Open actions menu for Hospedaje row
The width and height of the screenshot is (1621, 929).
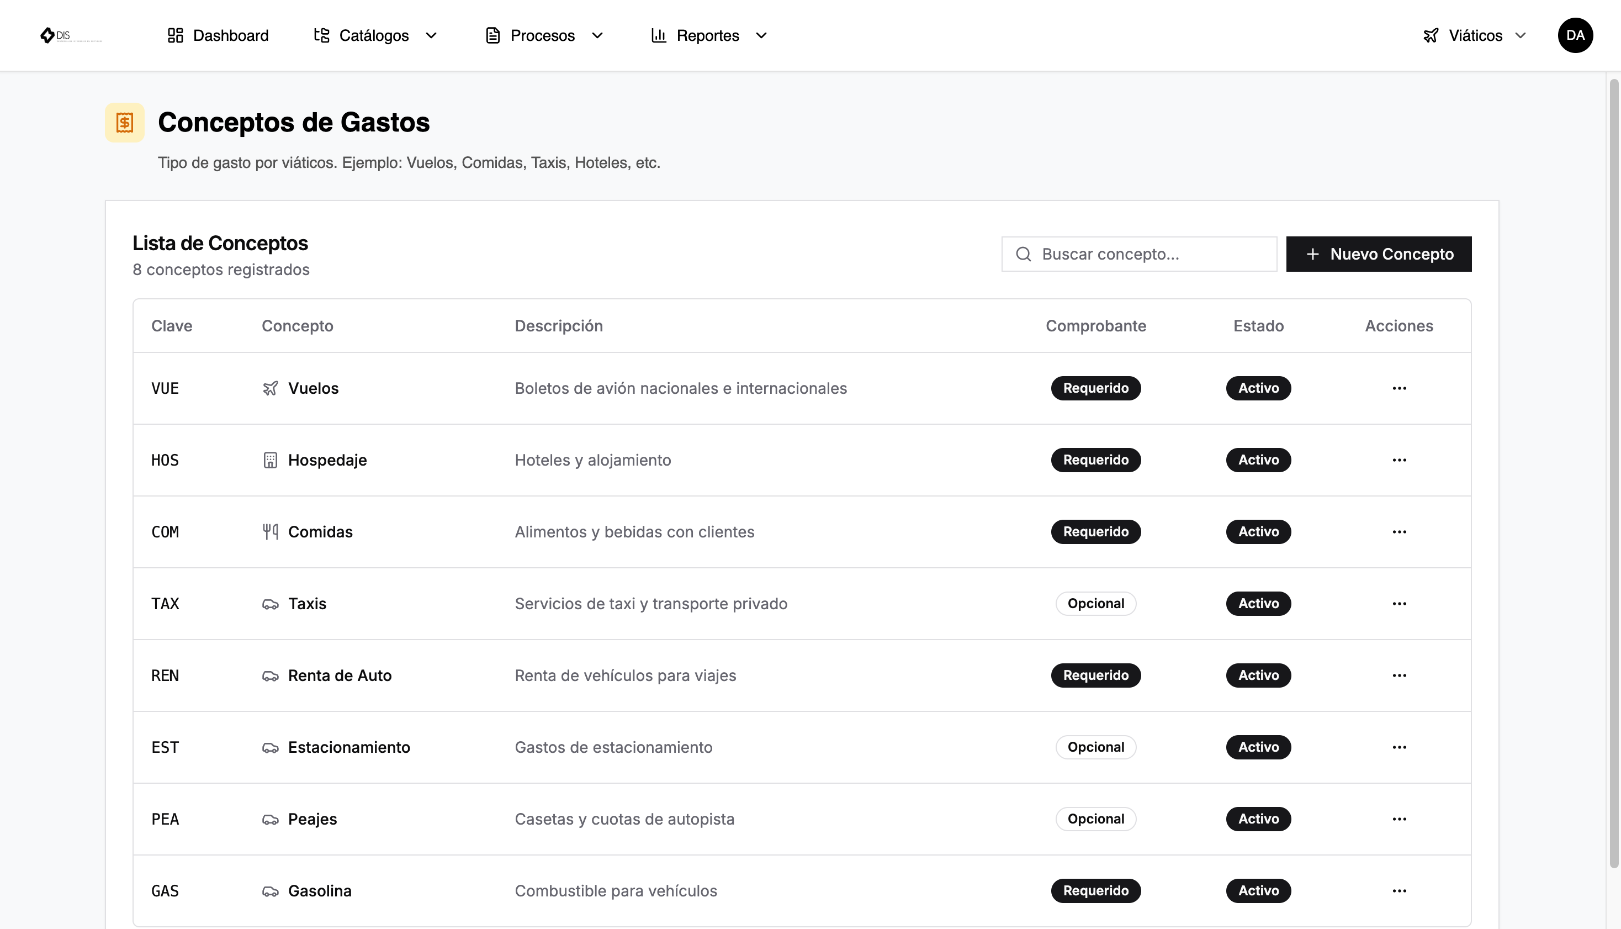(x=1399, y=460)
